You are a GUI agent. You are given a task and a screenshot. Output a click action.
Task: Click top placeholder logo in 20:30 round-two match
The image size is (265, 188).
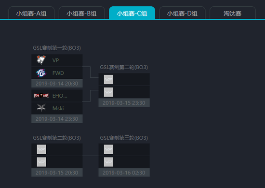point(41,149)
